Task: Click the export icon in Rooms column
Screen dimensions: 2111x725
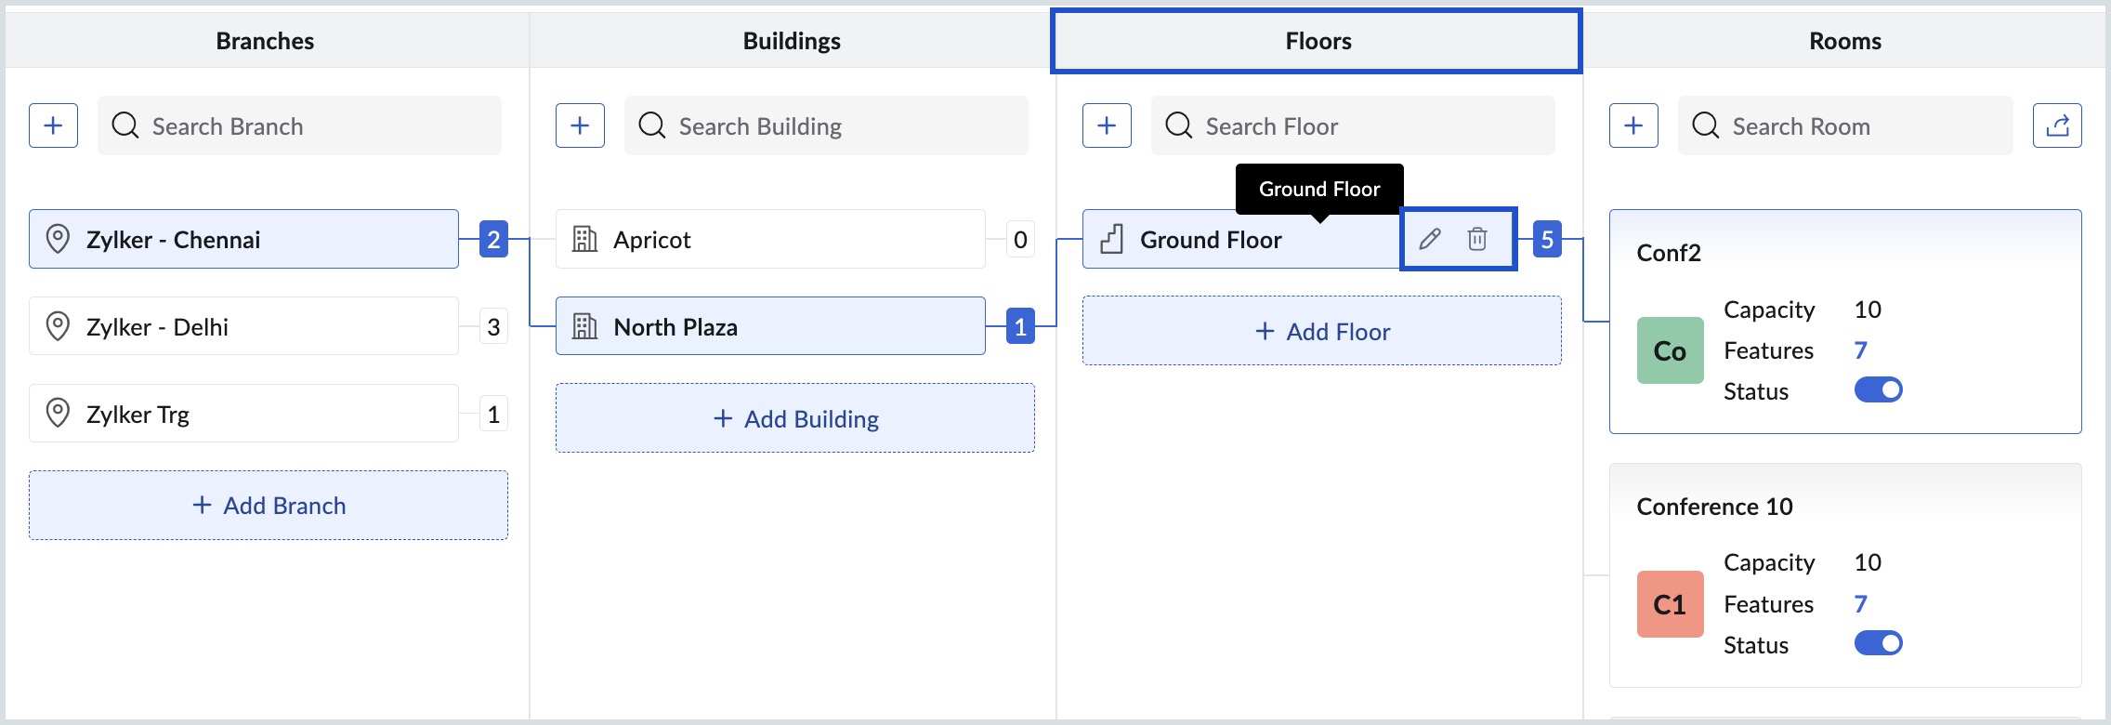Action: pyautogui.click(x=2057, y=125)
